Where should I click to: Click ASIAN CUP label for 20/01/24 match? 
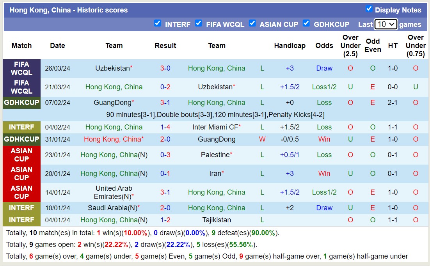(x=22, y=174)
